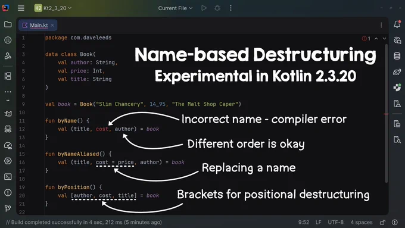405x228 pixels.
Task: Click the Build completed successfully status message
Action: (84, 222)
